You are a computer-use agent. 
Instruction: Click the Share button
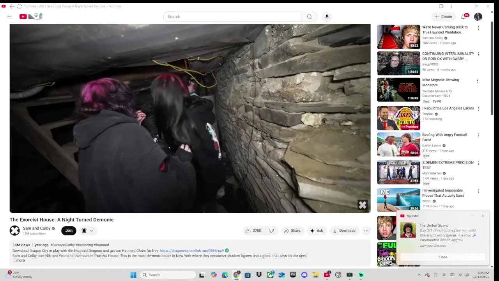tap(292, 231)
